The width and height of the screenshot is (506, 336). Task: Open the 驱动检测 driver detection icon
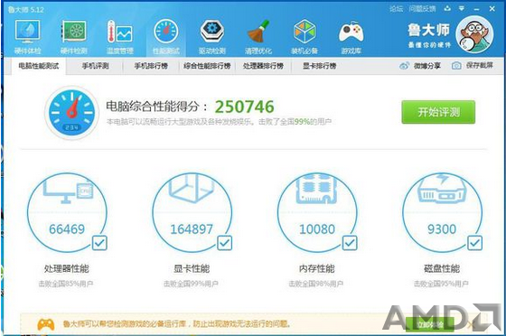click(212, 36)
